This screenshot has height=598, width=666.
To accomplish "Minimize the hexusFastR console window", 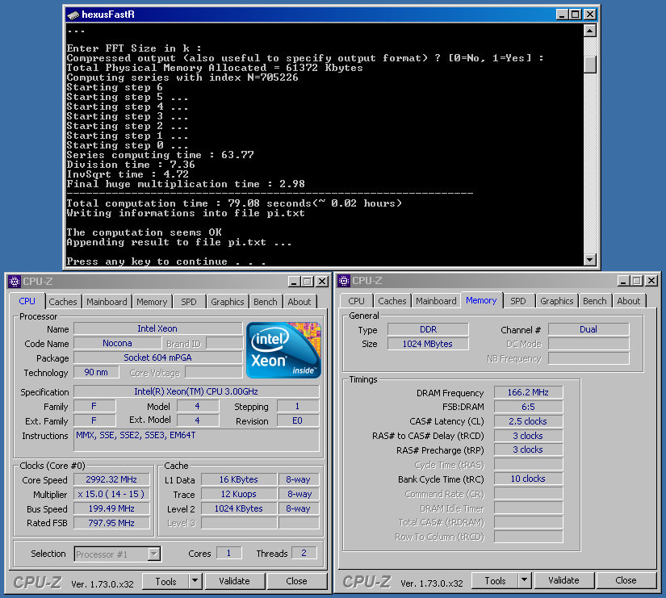I will pos(563,15).
